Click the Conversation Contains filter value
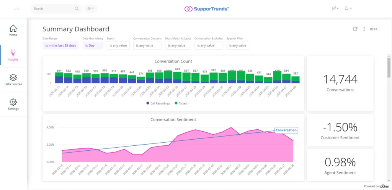392x190 pixels. 147,45
